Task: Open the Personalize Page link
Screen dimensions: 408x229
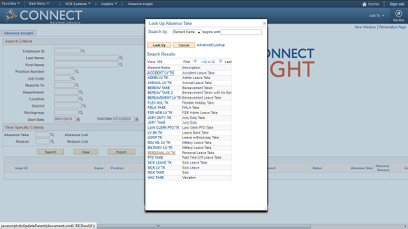Action: 393,27
